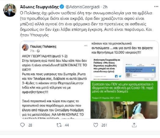Like the tweet with the heart icon

coord(95,125)
